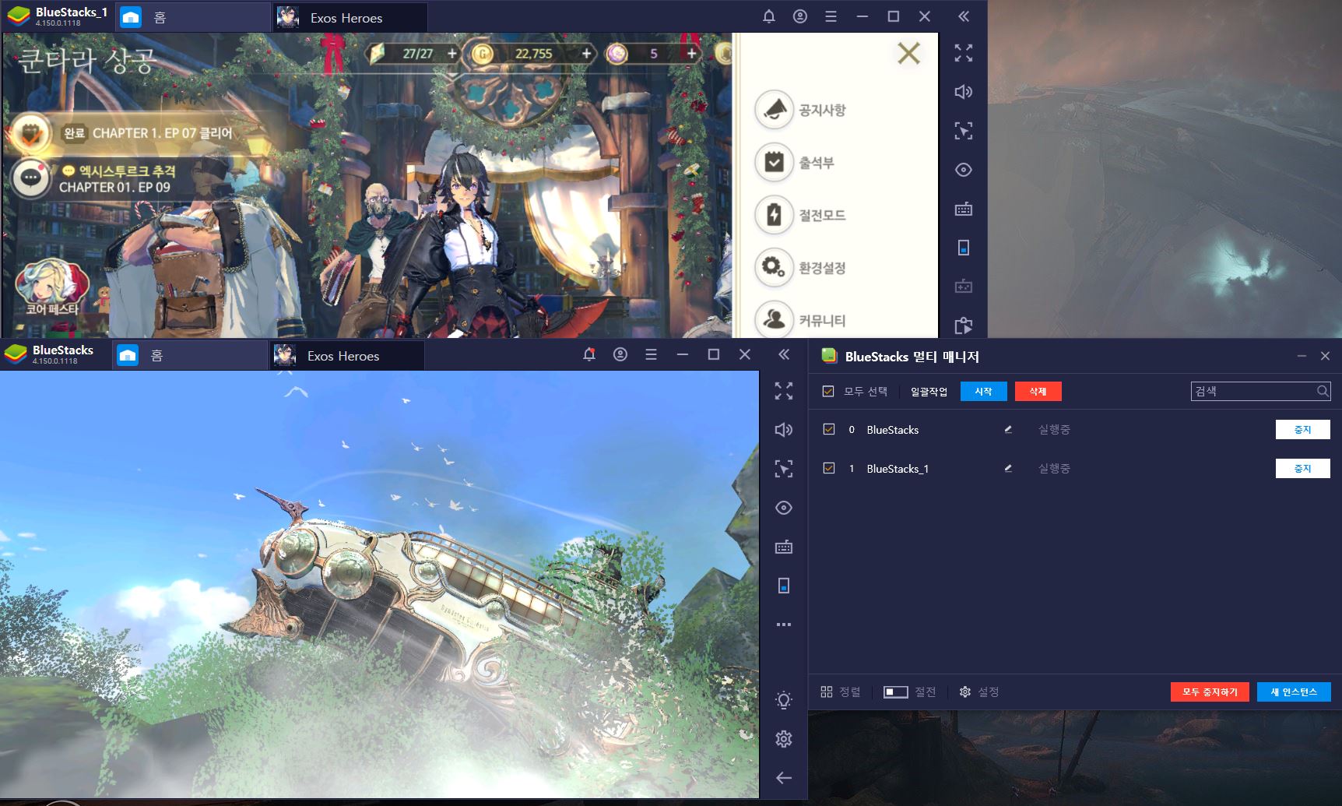Switch to 홈 tab in lower BlueStacks window
This screenshot has height=806, width=1342.
(190, 355)
